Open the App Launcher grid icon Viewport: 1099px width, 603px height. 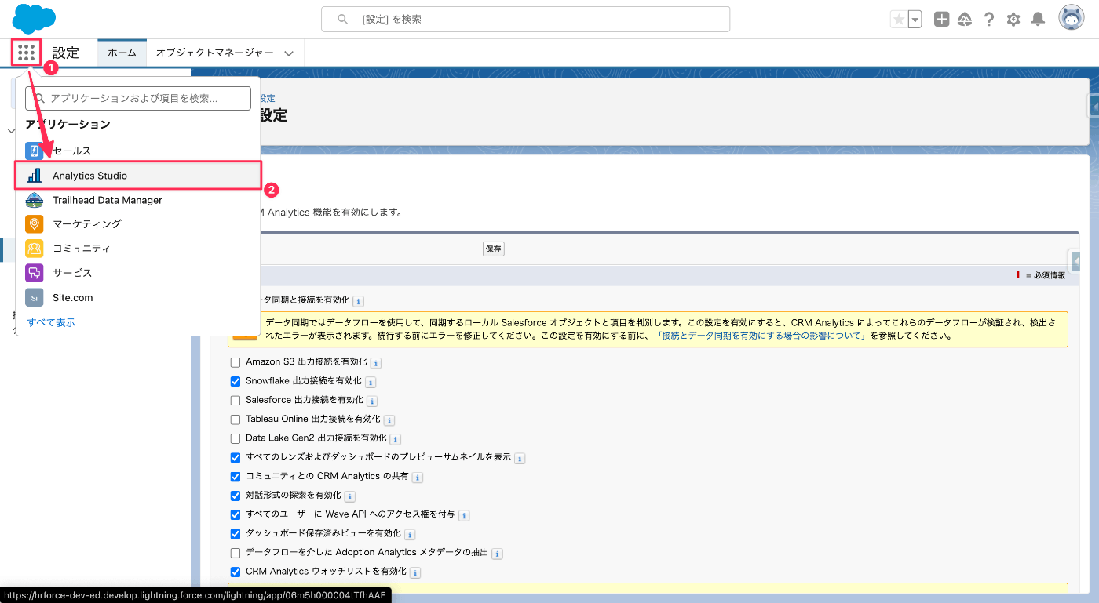pos(26,53)
